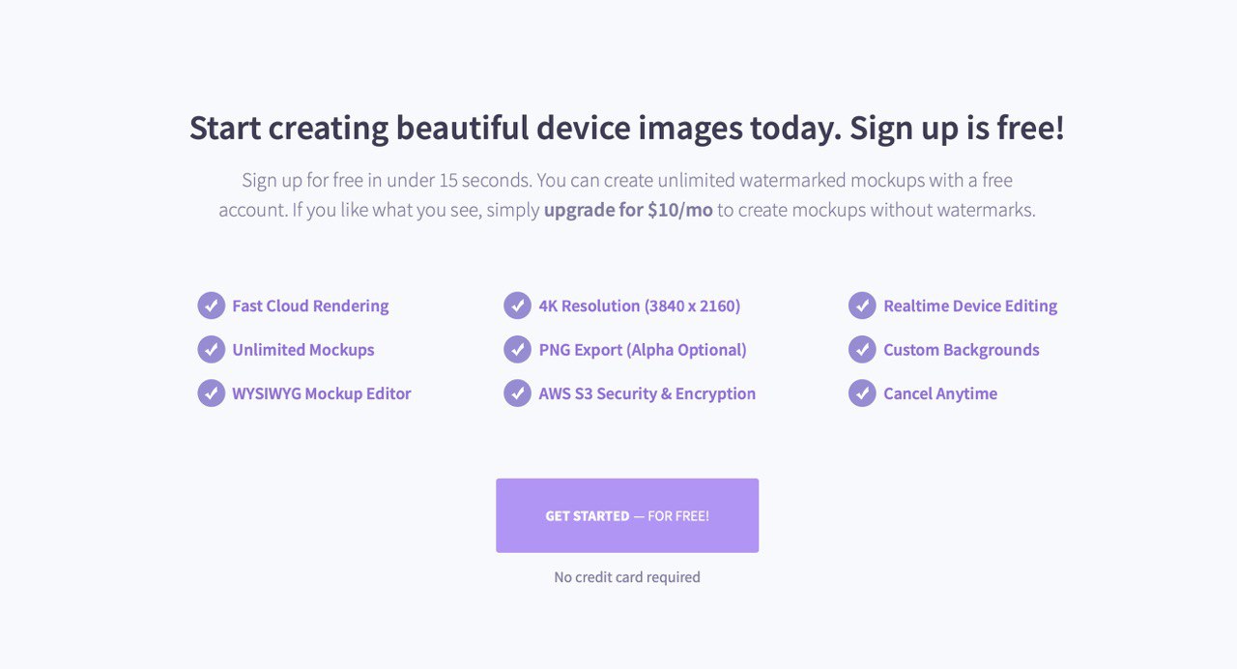The width and height of the screenshot is (1237, 669).
Task: Click the WYSIWYG Mockup Editor label
Action: 321,393
